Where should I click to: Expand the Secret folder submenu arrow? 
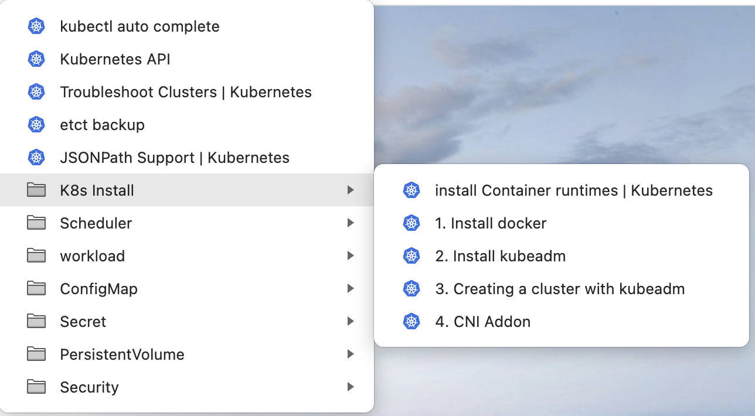point(350,322)
